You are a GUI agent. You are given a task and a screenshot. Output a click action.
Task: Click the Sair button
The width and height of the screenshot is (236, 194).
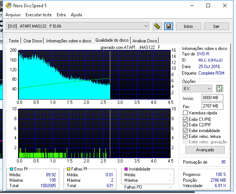click(216, 26)
